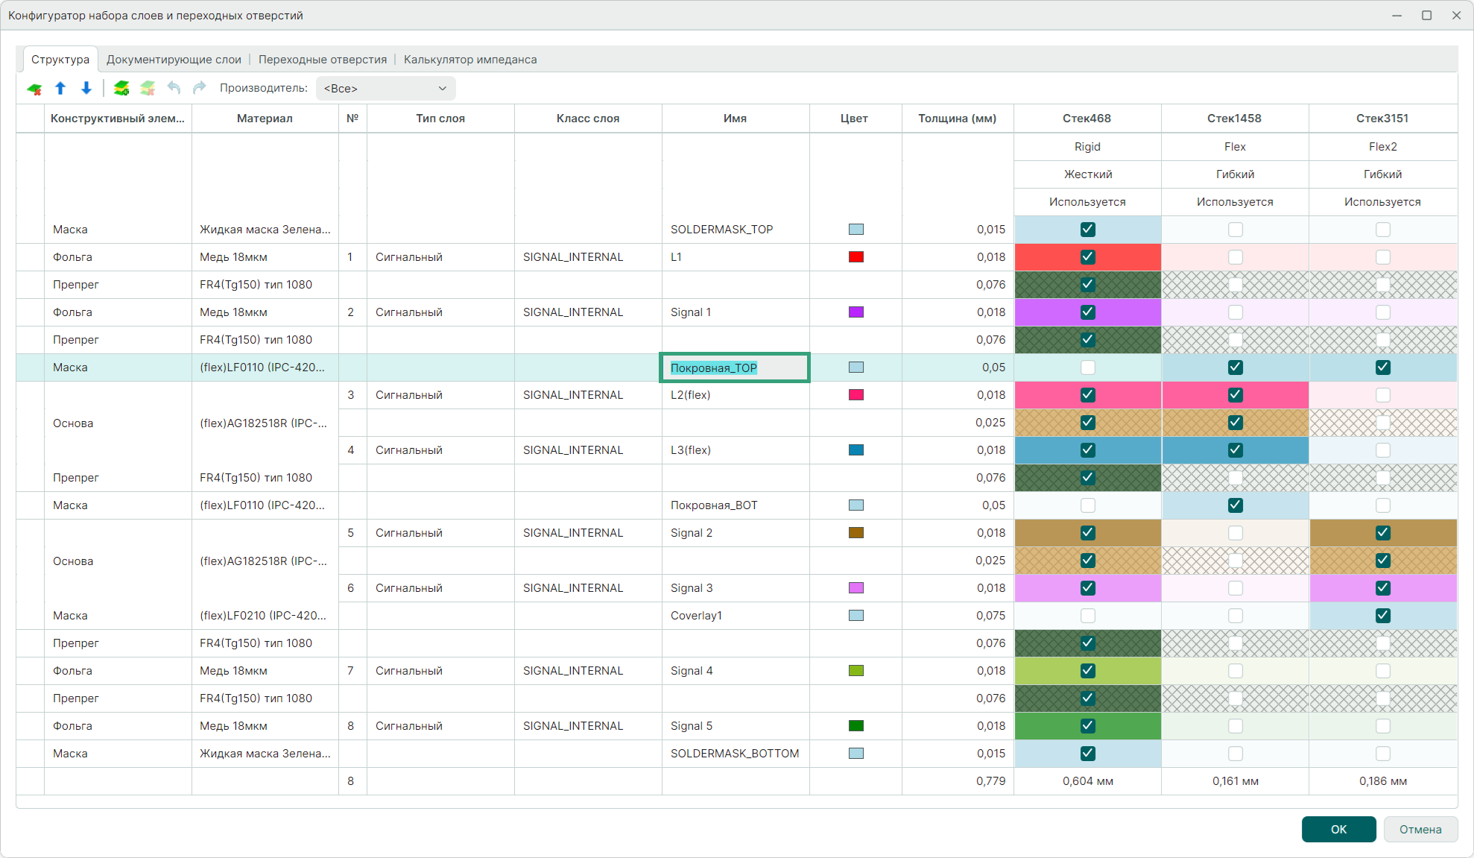Move selected layer up with blue arrow
Viewport: 1474px width, 858px height.
coord(60,89)
